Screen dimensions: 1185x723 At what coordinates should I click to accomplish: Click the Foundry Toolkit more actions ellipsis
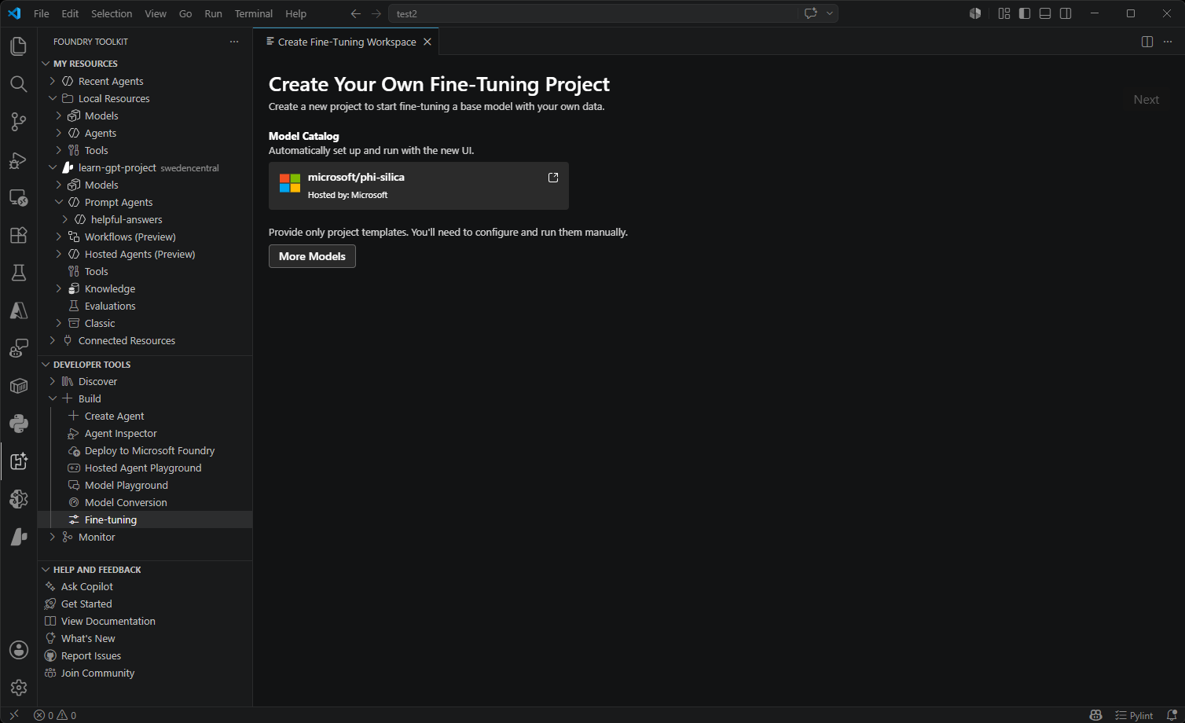click(x=234, y=42)
